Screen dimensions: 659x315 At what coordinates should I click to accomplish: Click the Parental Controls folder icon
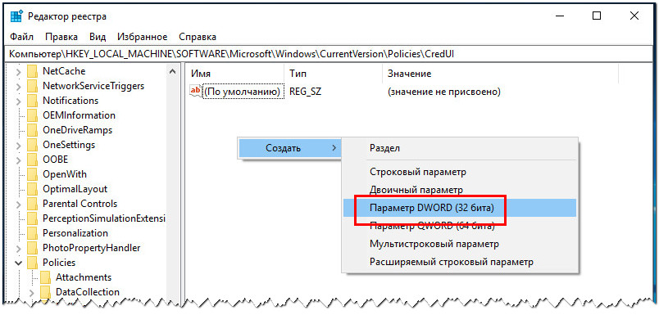(x=32, y=204)
